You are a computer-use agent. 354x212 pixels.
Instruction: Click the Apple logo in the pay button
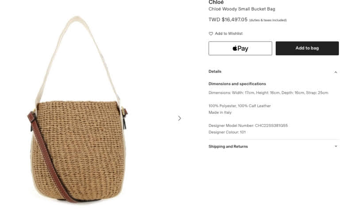coord(235,48)
